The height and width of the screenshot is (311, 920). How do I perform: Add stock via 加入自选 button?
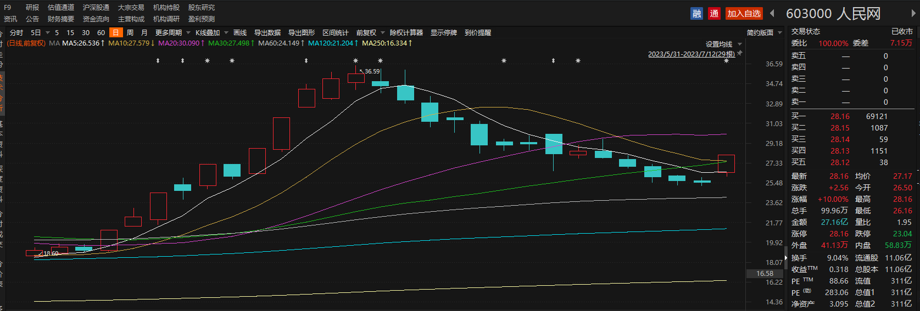(x=744, y=14)
